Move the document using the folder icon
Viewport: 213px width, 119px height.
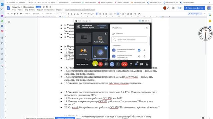pos(47,7)
